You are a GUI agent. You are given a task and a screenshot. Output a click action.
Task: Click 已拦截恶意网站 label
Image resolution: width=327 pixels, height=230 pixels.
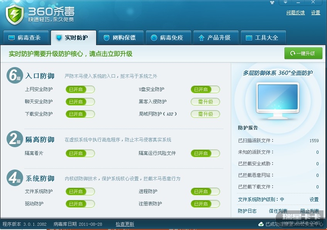[x=256, y=175]
